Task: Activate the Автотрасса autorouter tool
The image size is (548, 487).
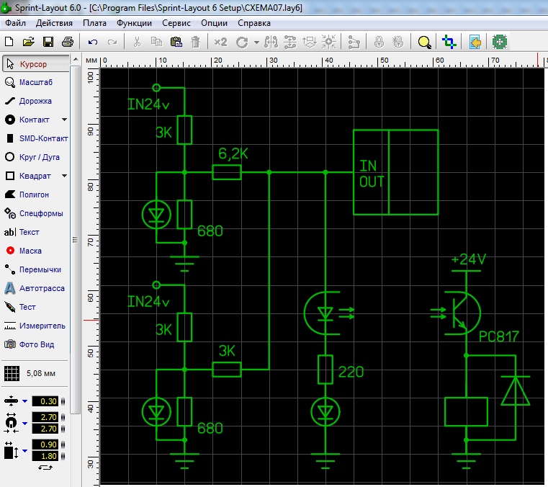Action: tap(35, 288)
